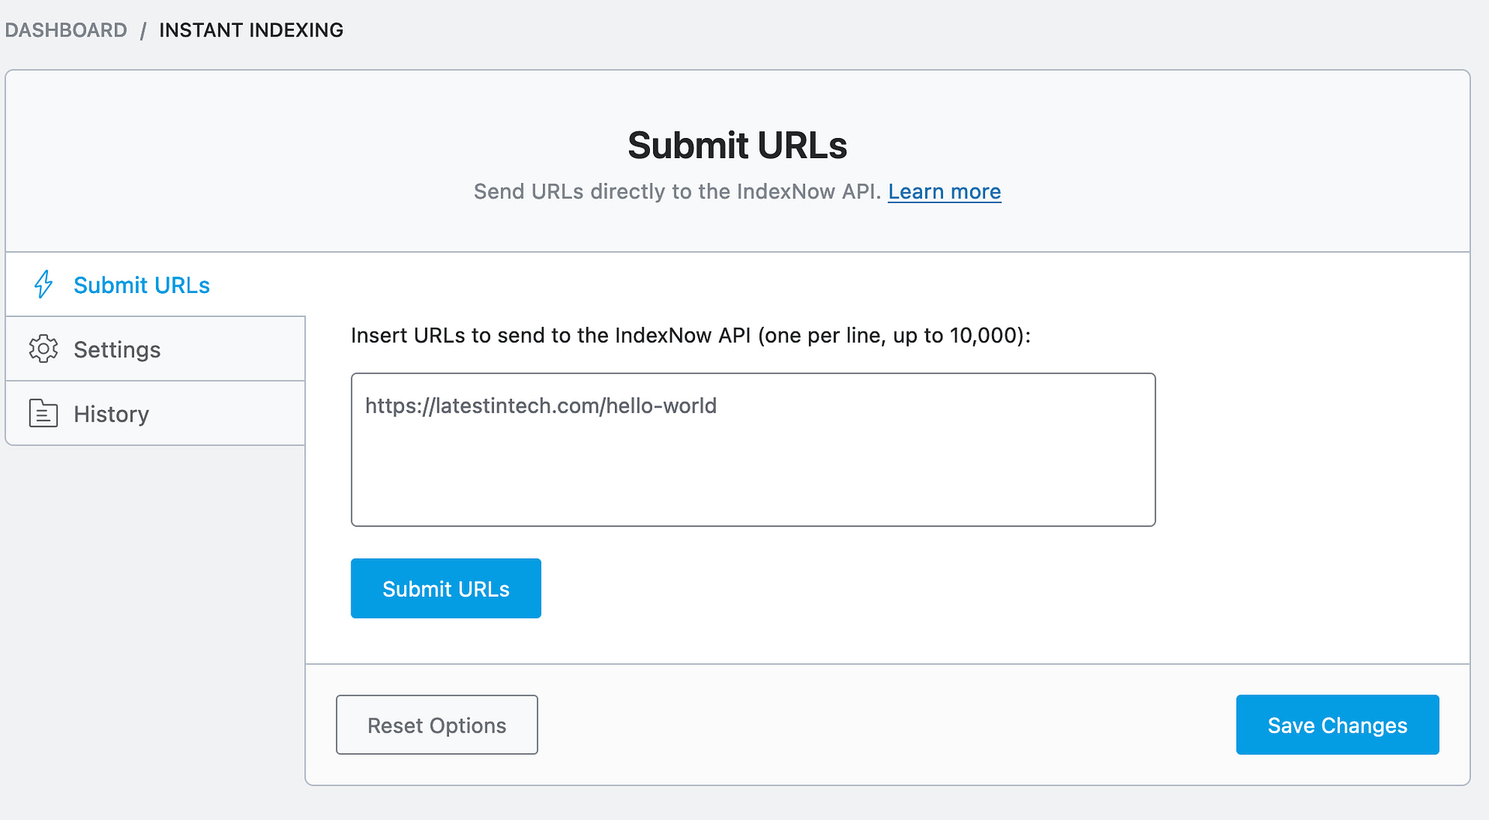Follow the Learn more link
Viewport: 1489px width, 820px height.
944,191
